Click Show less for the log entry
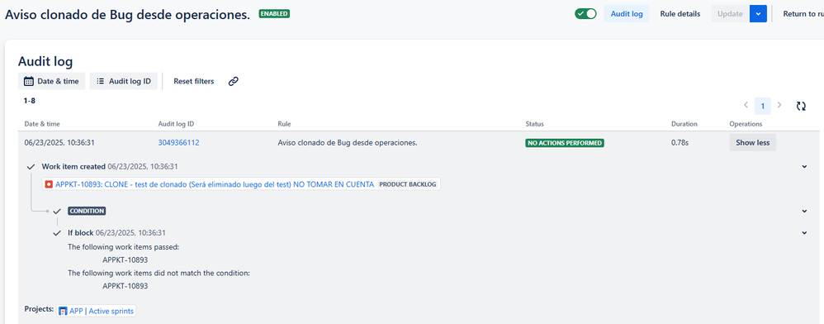 point(752,142)
